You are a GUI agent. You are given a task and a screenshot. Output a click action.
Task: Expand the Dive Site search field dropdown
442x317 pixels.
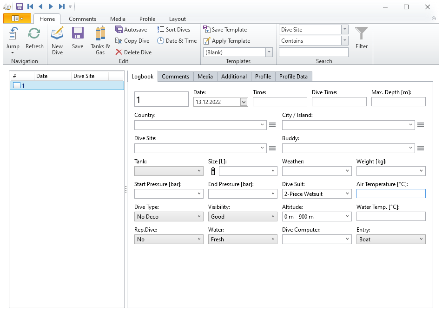(345, 30)
